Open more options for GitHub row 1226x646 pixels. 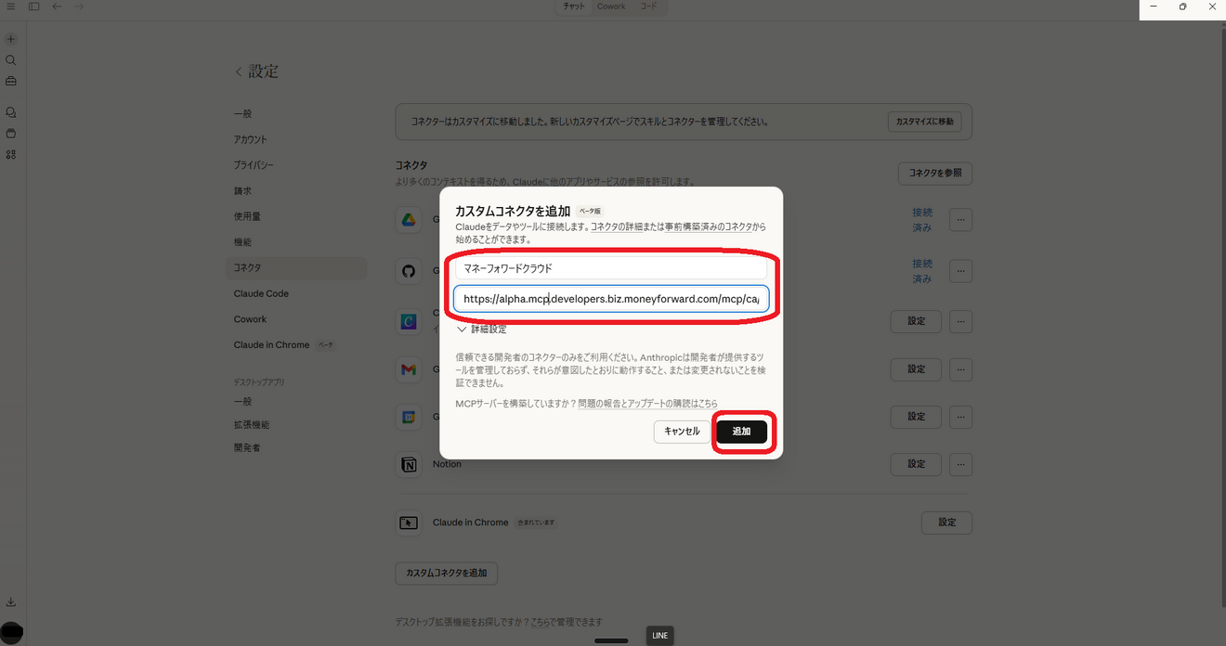(960, 271)
